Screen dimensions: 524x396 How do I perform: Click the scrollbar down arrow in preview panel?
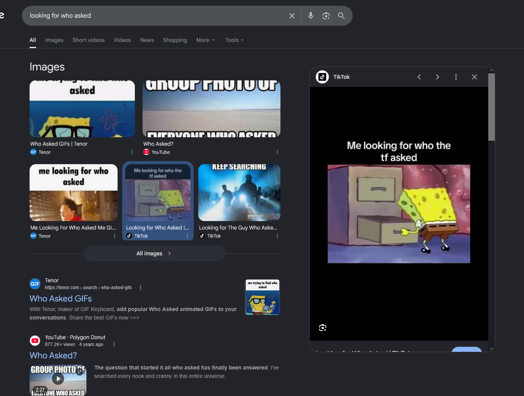click(491, 349)
